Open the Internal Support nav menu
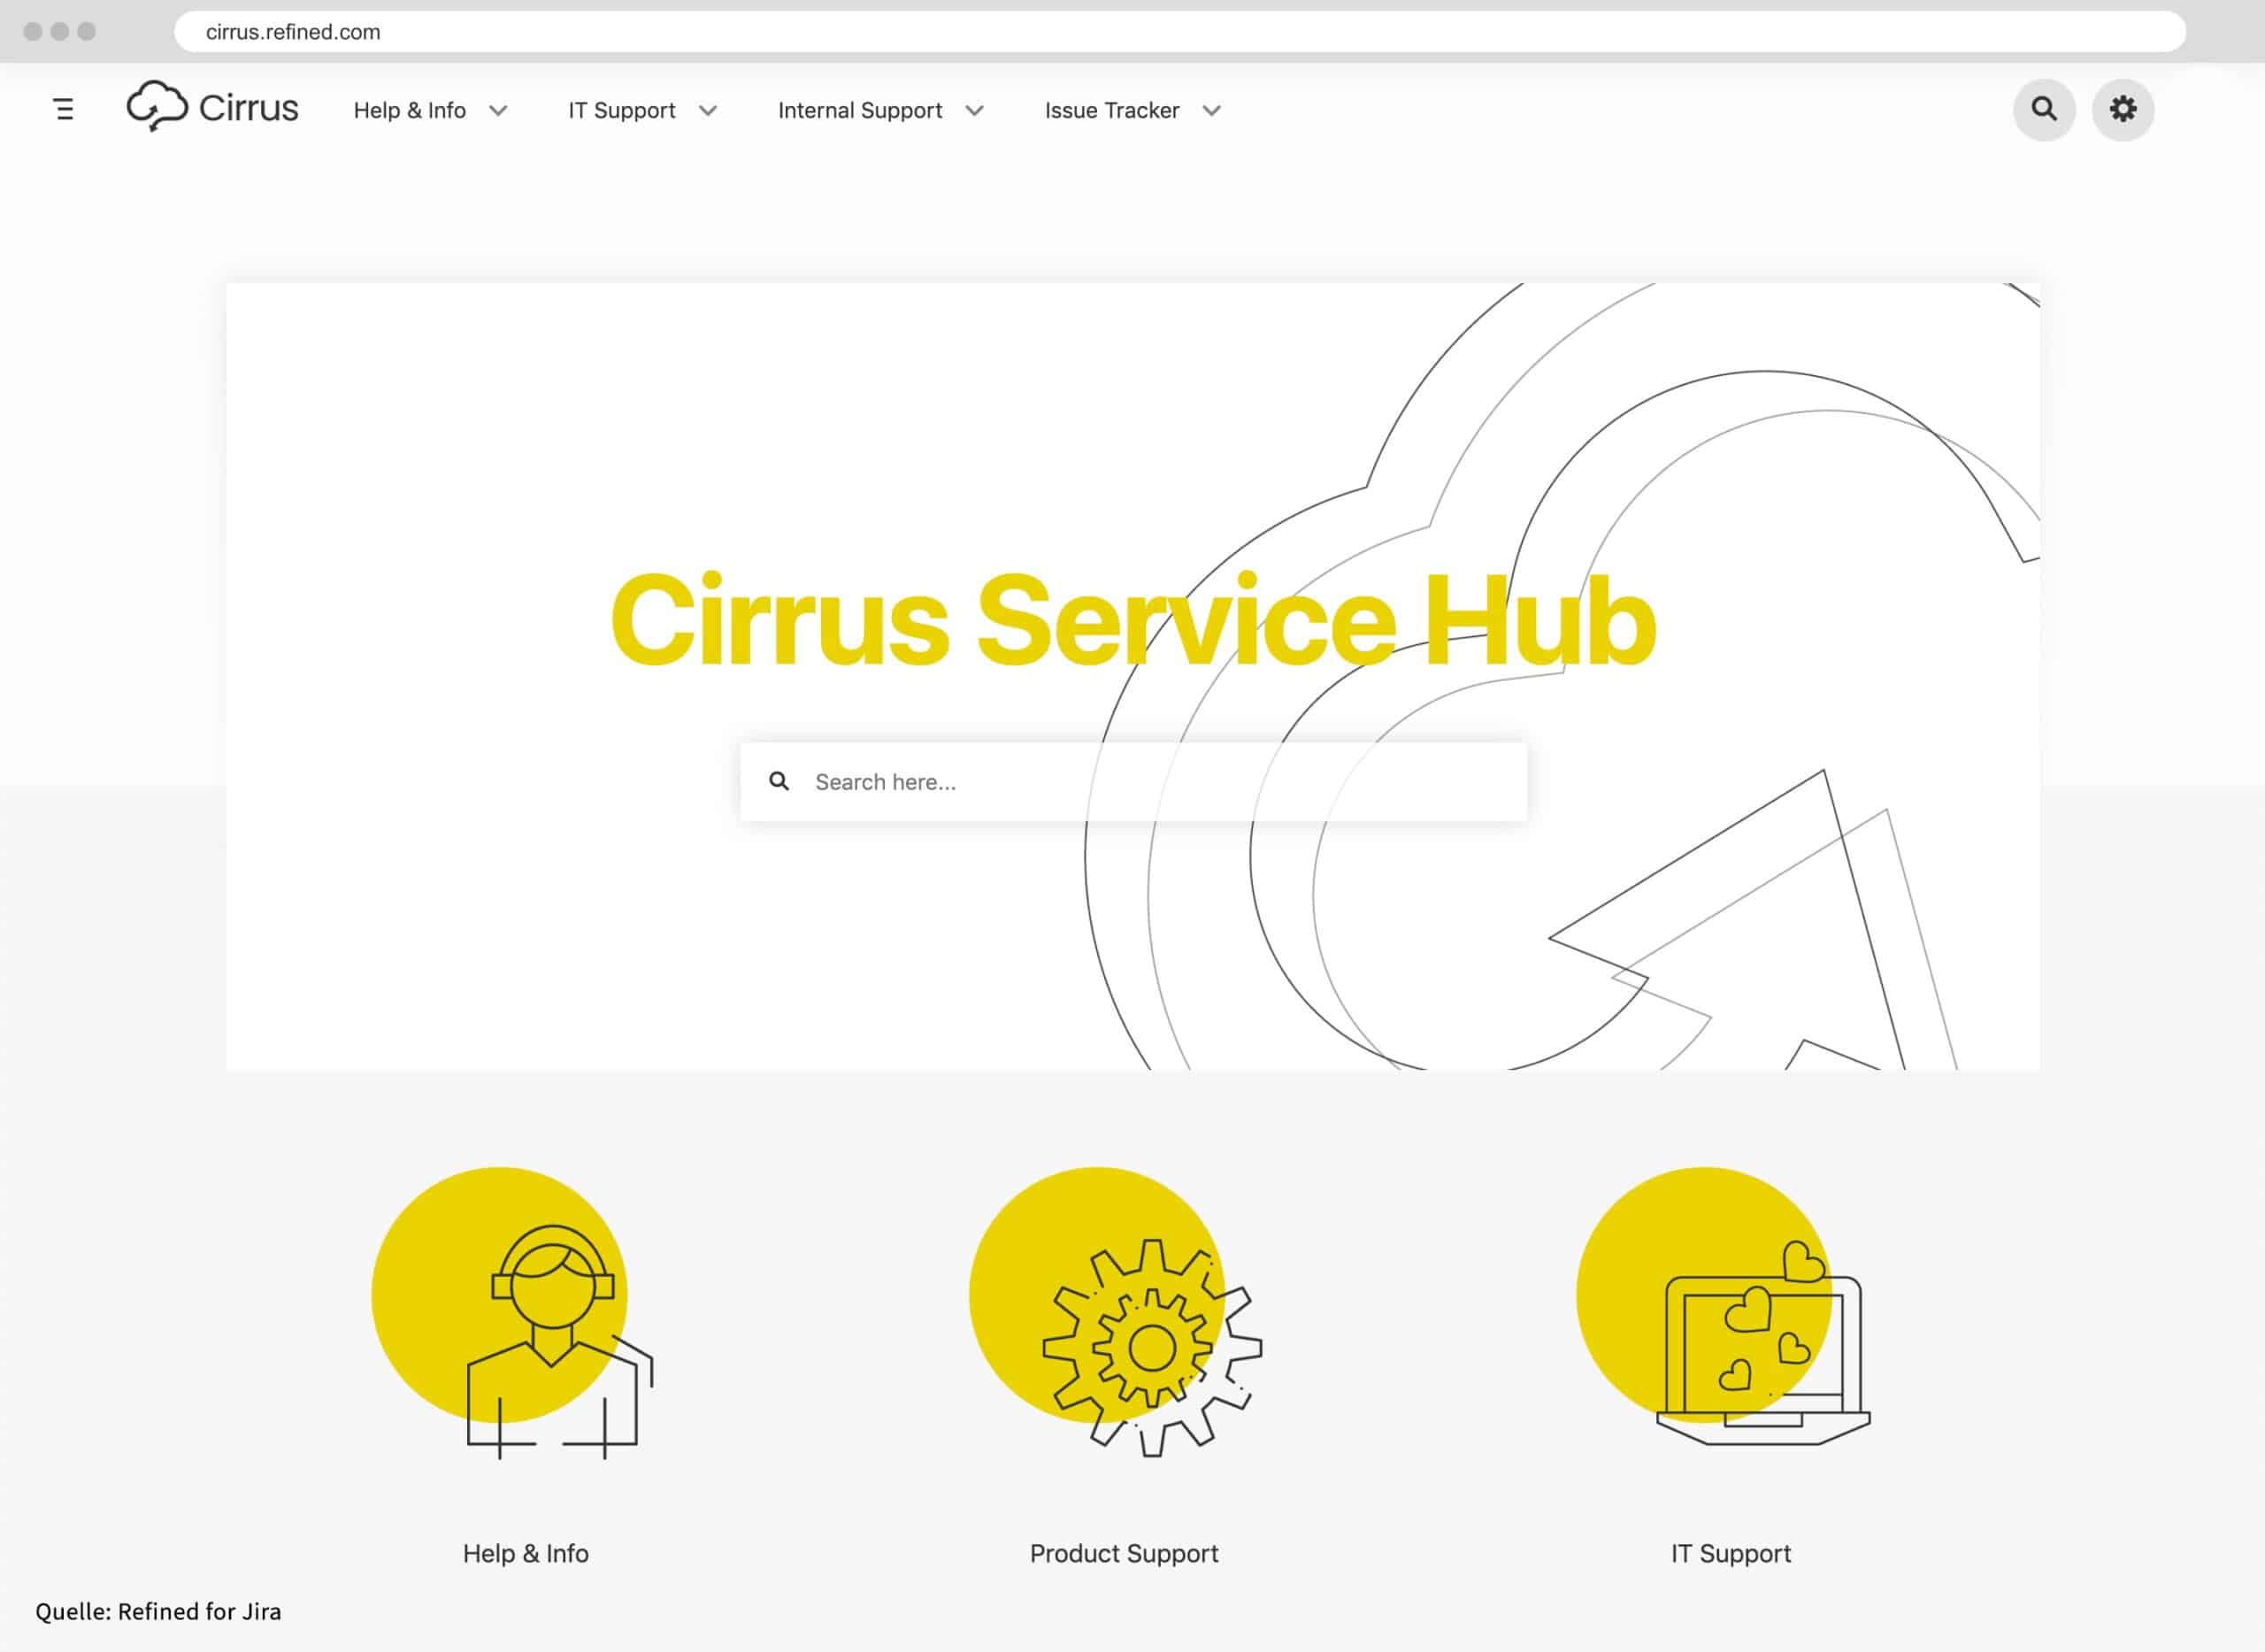 860,110
